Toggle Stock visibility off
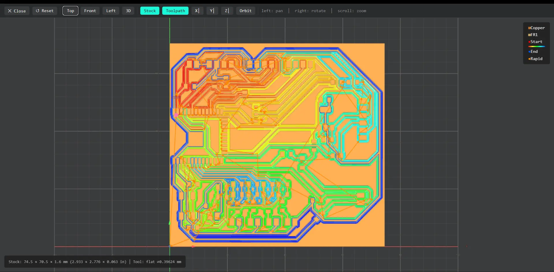 pyautogui.click(x=150, y=11)
